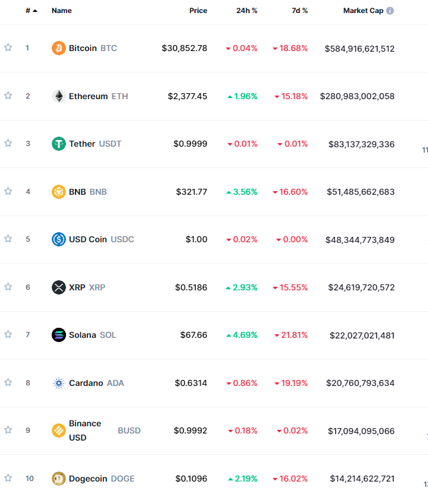Screen dimensions: 428x497
Task: Click the Market Cap info icon
Action: tap(390, 11)
